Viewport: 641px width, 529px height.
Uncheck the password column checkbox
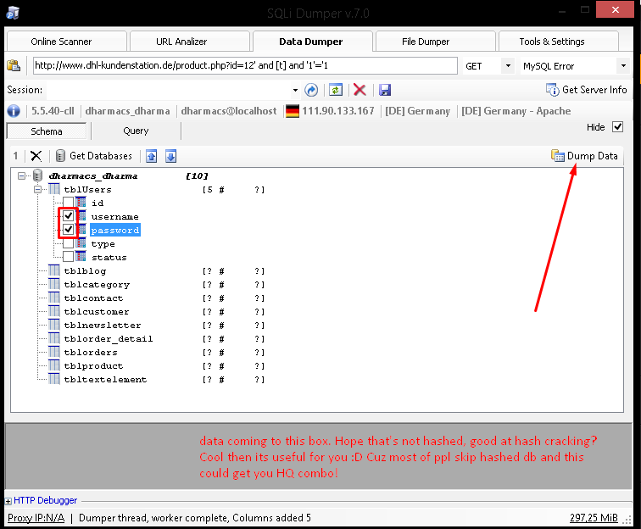[x=69, y=230]
